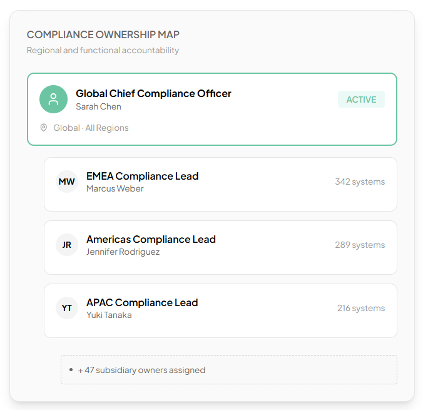Click the bullet dot before subsidiary owners
Image resolution: width=423 pixels, height=410 pixels.
(71, 369)
